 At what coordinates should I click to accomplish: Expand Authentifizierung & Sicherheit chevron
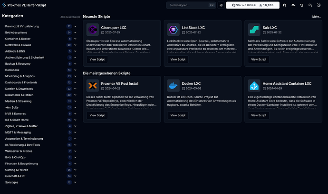(x=75, y=58)
